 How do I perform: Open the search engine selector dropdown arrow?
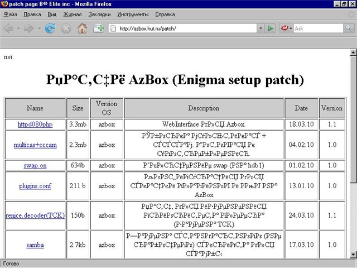291,28
